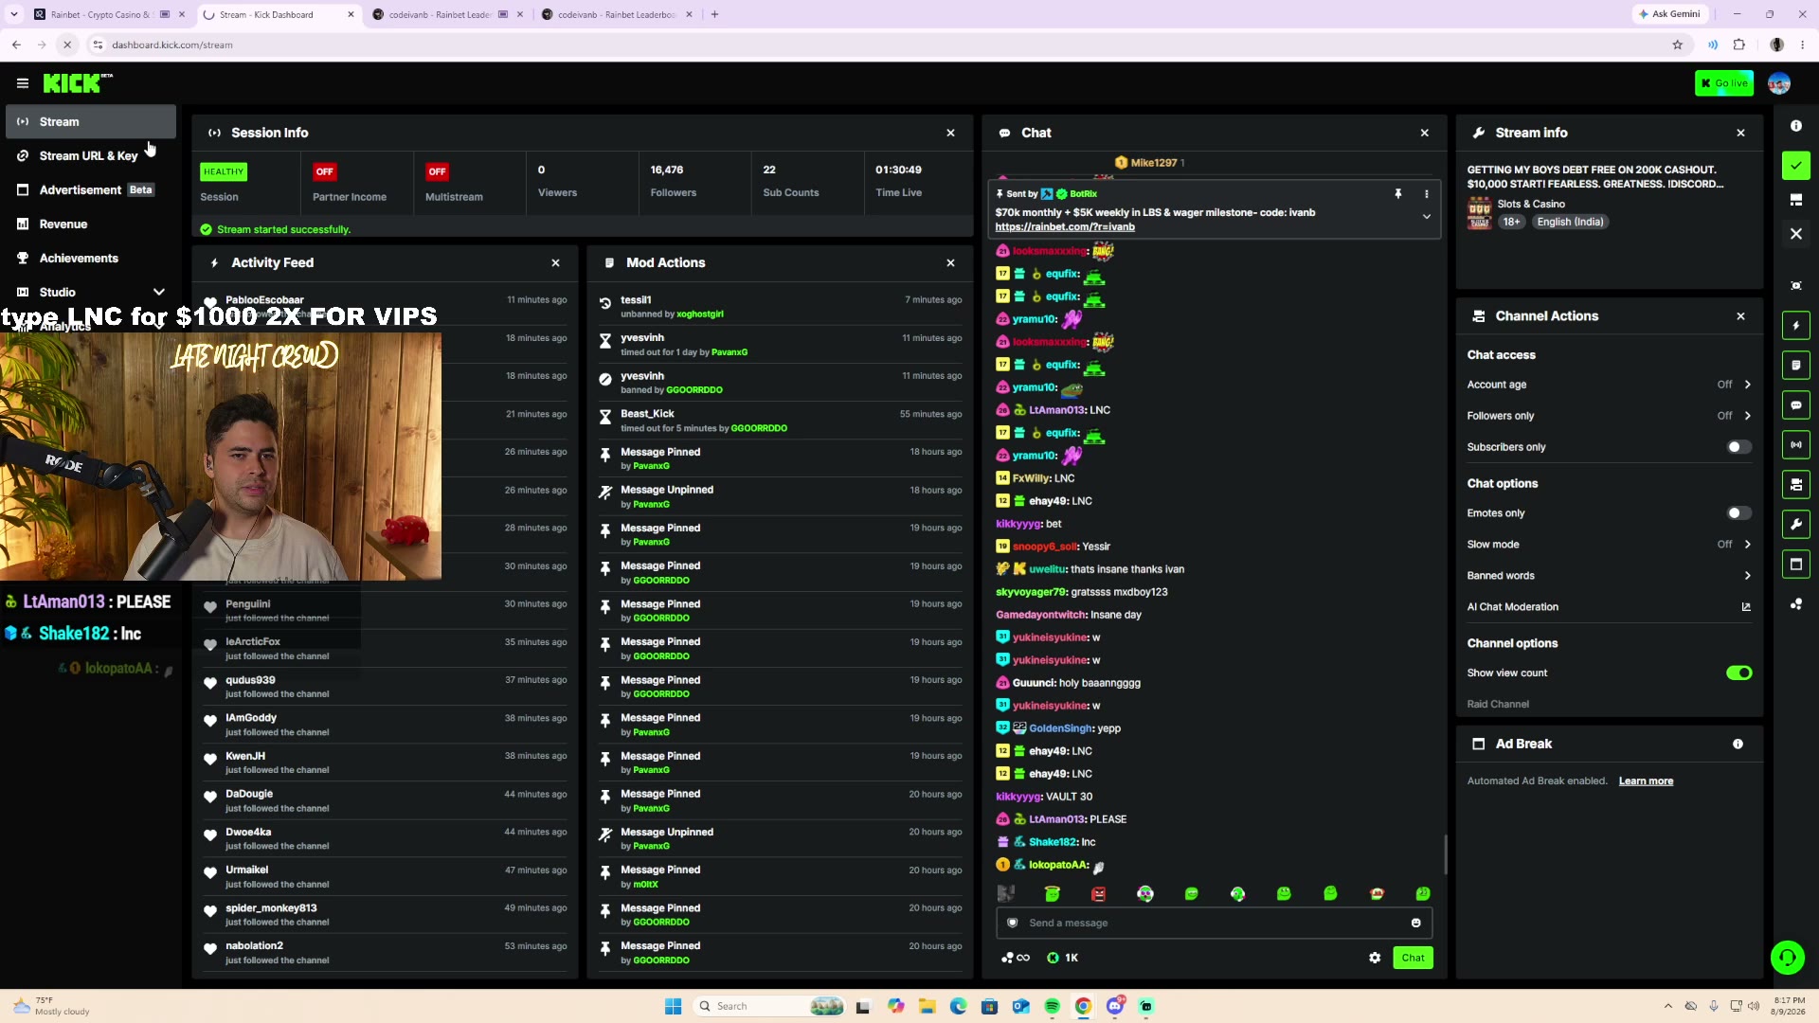The width and height of the screenshot is (1819, 1023).
Task: Close the Channel Actions panel
Action: click(1741, 316)
